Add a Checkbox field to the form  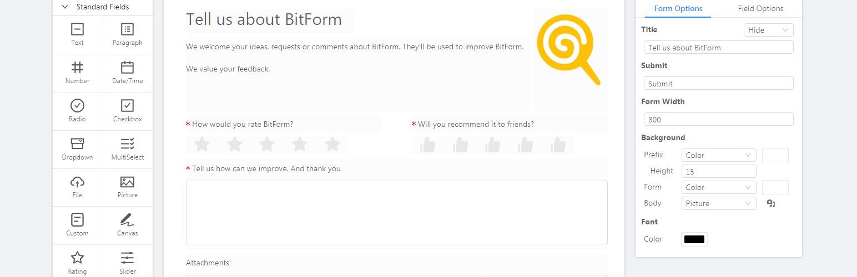coord(128,111)
